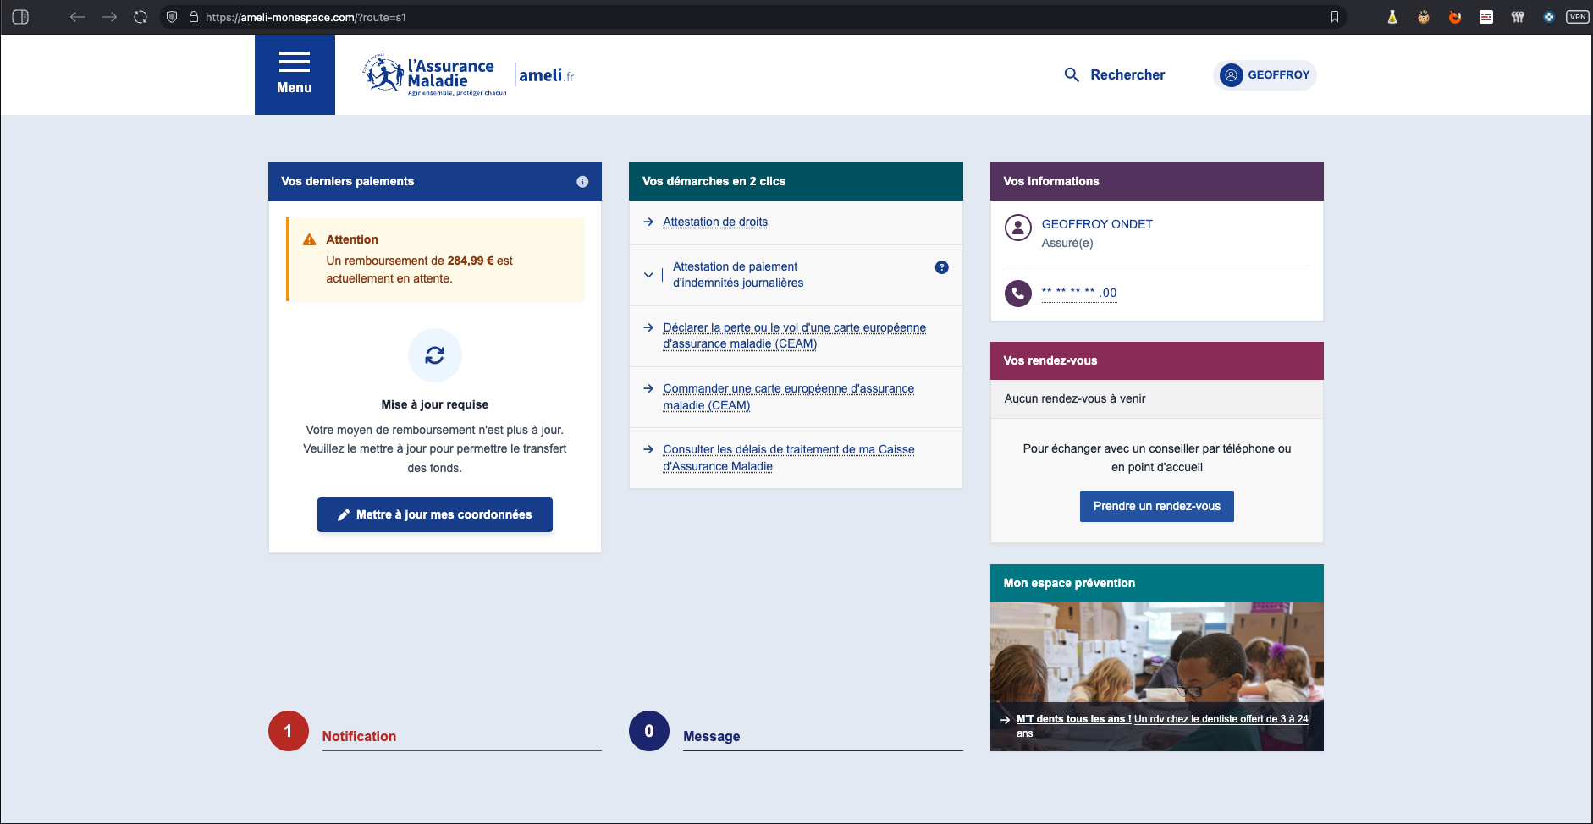The width and height of the screenshot is (1593, 824).
Task: Click the browser reload page icon
Action: point(141,17)
